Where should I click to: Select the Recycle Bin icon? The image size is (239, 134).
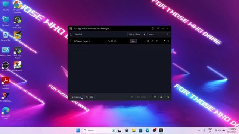click(x=6, y=36)
